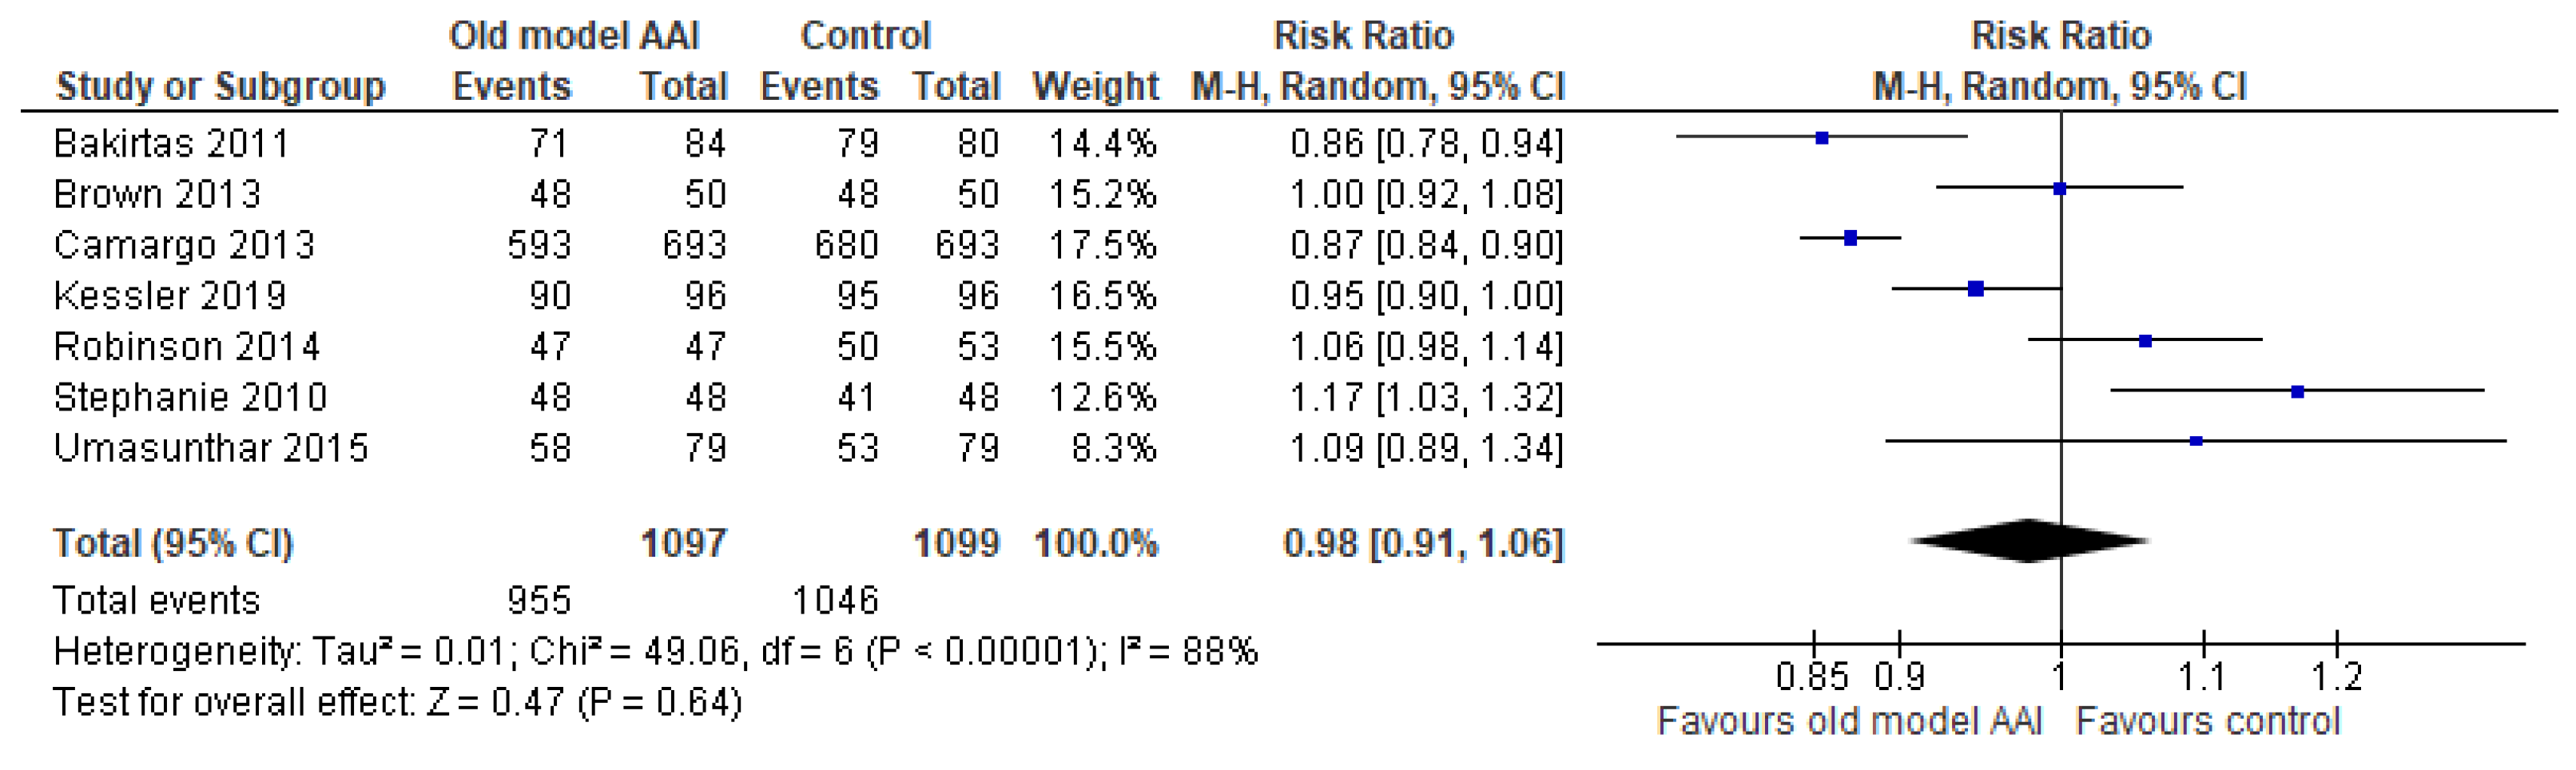Click the blue square marker for Camargo 2013
2576x770 pixels.
(1851, 238)
